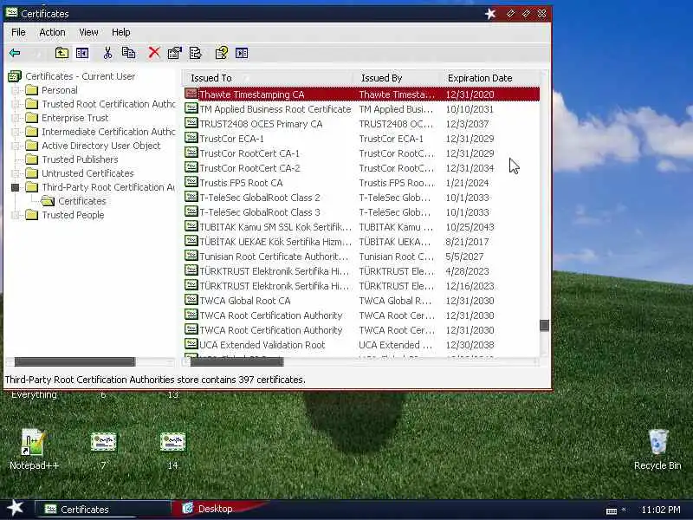Click the certificate icon of TWCA Global Root CA
This screenshot has width=693, height=520.
click(191, 300)
